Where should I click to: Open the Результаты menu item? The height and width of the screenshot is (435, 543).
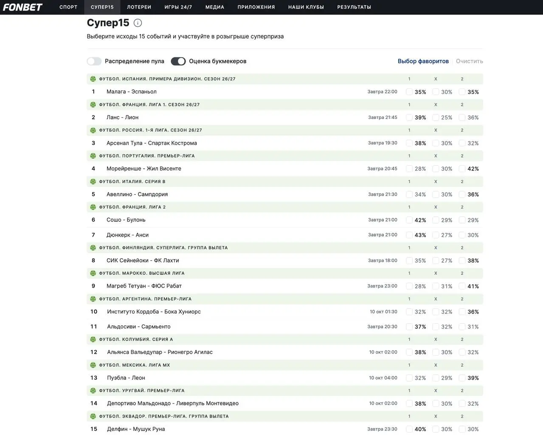point(354,7)
